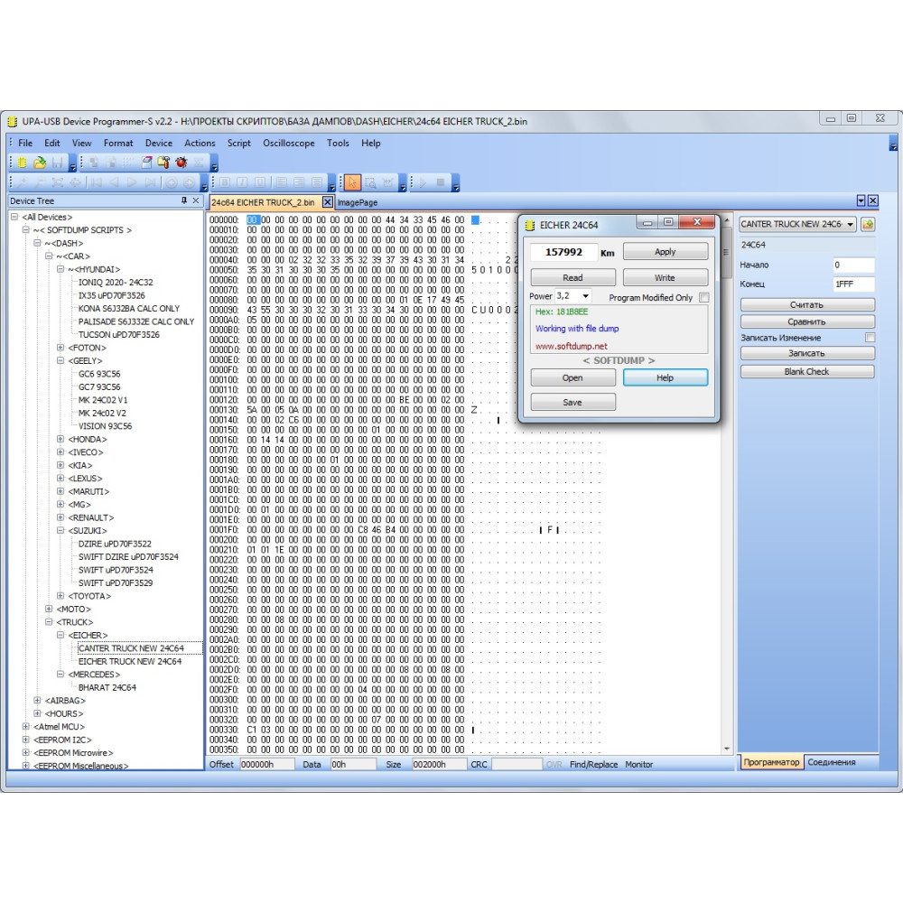Open the Oscilloscope menu
This screenshot has width=903, height=903.
289,143
